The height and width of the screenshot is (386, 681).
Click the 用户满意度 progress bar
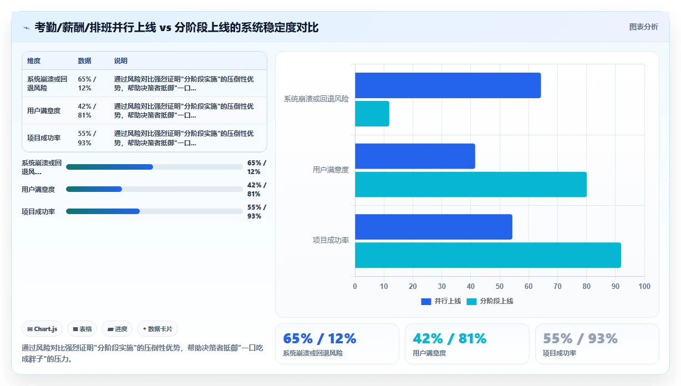(154, 189)
